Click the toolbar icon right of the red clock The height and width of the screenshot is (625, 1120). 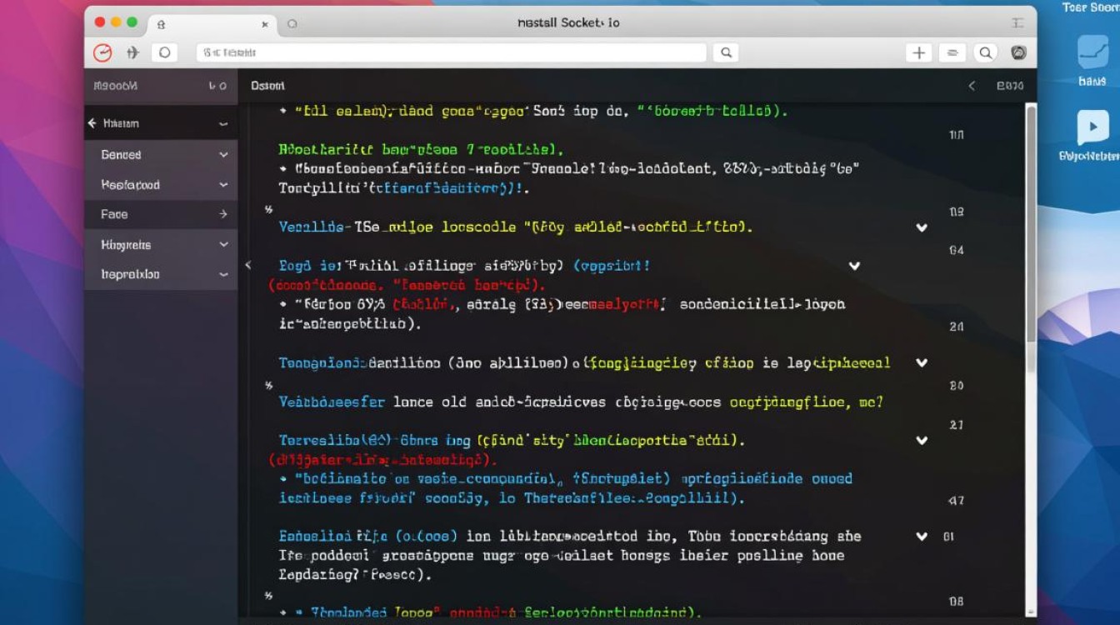pos(132,52)
